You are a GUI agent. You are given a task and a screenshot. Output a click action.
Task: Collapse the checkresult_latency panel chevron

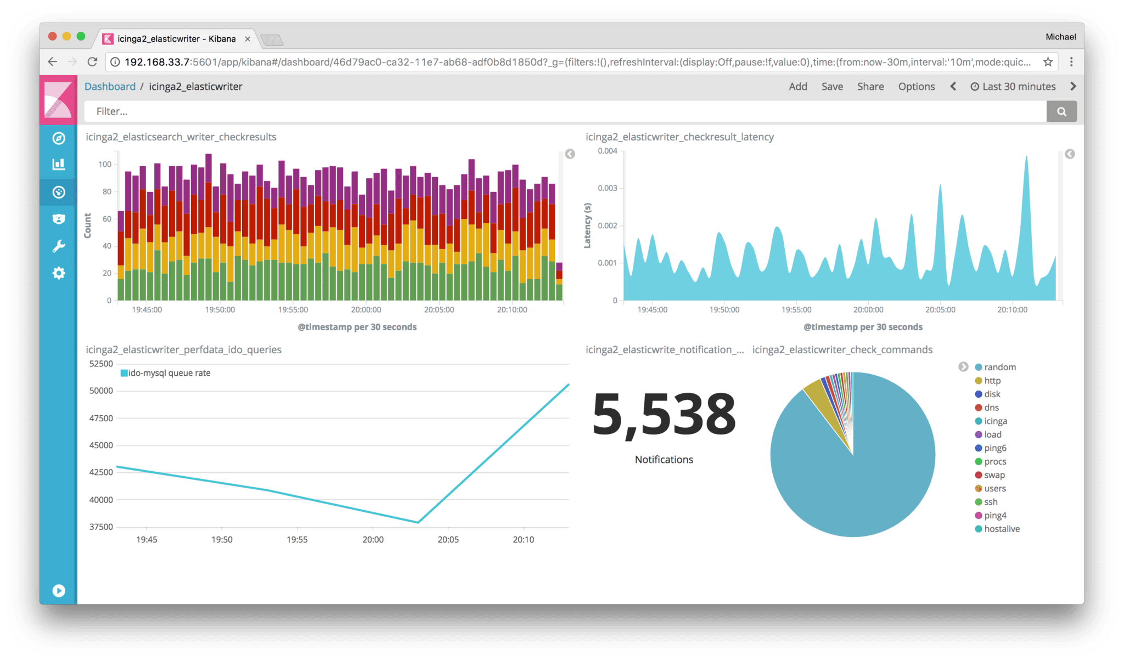[1069, 155]
